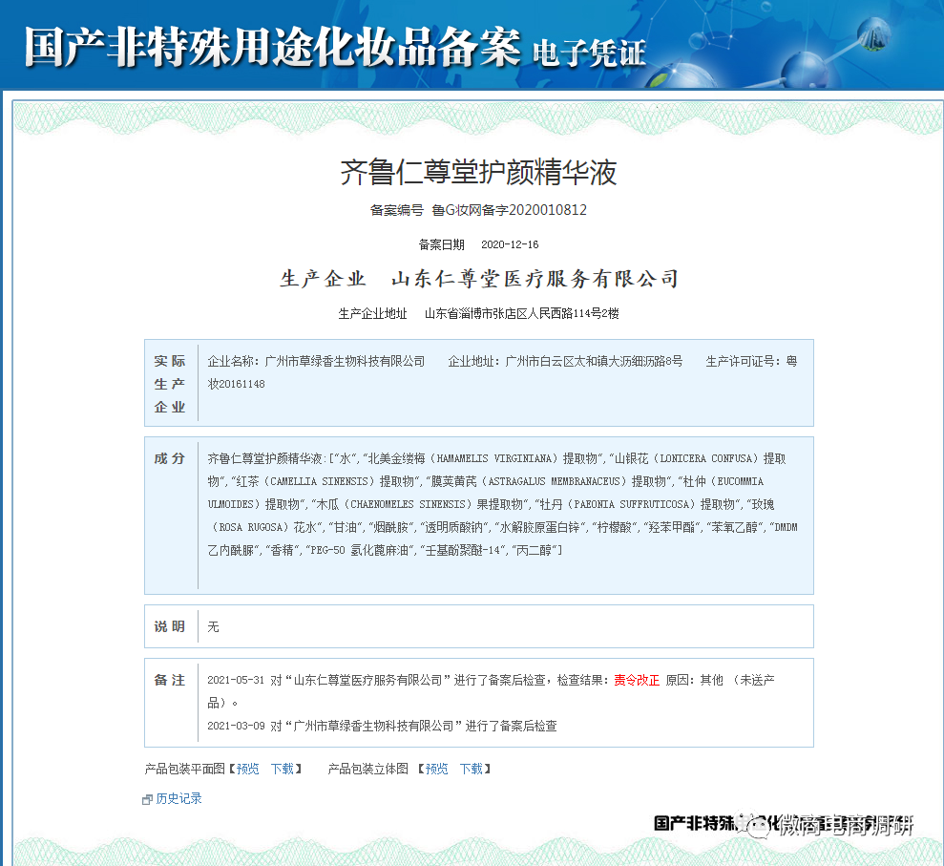Select the 备案编号 filing number text
This screenshot has width=944, height=866.
[x=477, y=210]
